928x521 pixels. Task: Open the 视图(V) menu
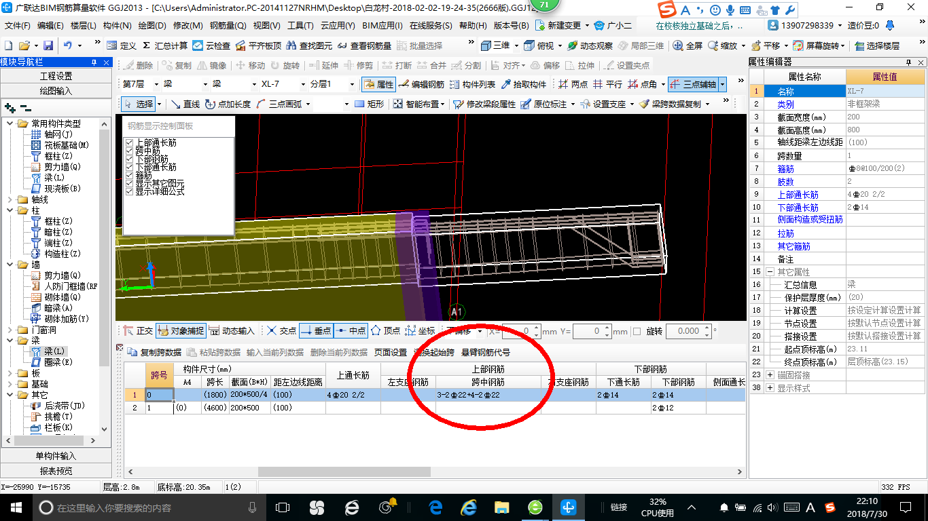[x=266, y=25]
